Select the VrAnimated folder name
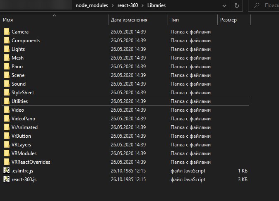 click(x=24, y=127)
